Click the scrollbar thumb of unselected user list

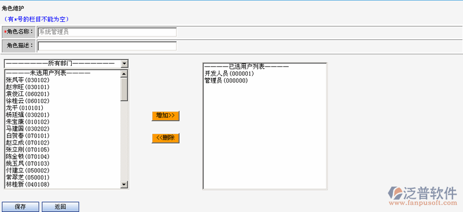(124, 90)
